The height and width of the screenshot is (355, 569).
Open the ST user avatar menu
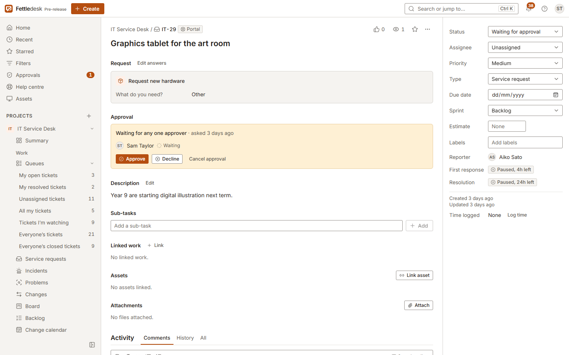point(559,9)
